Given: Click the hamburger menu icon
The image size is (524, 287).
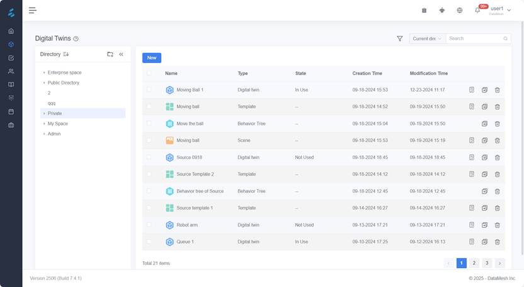Looking at the screenshot, I should 33,10.
